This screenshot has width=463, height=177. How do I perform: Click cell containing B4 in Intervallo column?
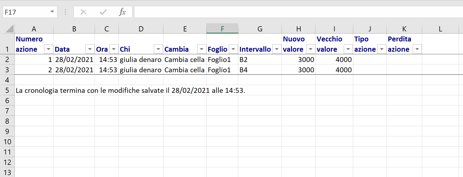(260, 70)
